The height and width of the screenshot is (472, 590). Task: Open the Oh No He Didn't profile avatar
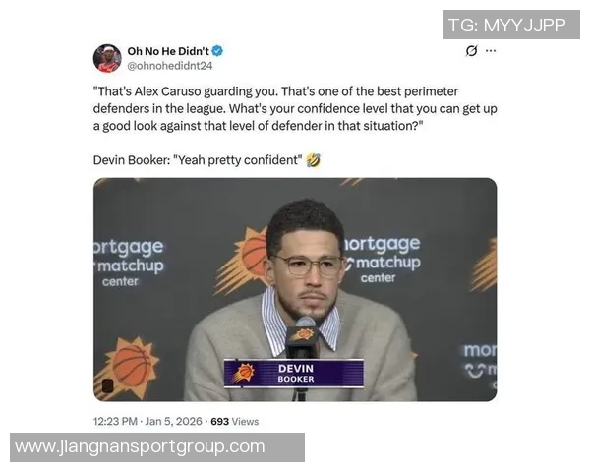click(x=107, y=58)
